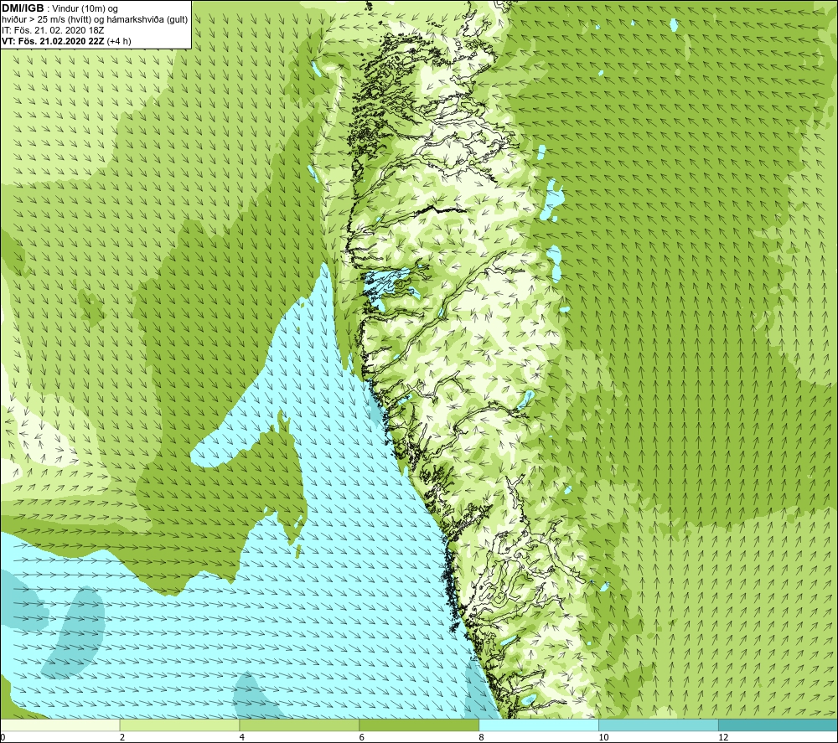Select the teal 10–12 m/s scale segment
Viewport: 838px width, 743px height.
659,725
